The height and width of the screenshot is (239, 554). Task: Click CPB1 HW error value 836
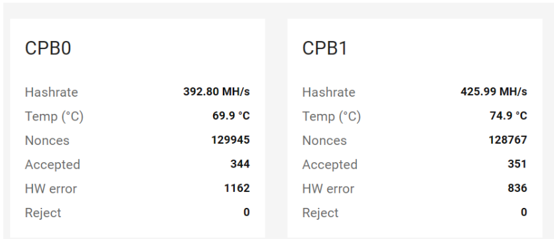[518, 188]
